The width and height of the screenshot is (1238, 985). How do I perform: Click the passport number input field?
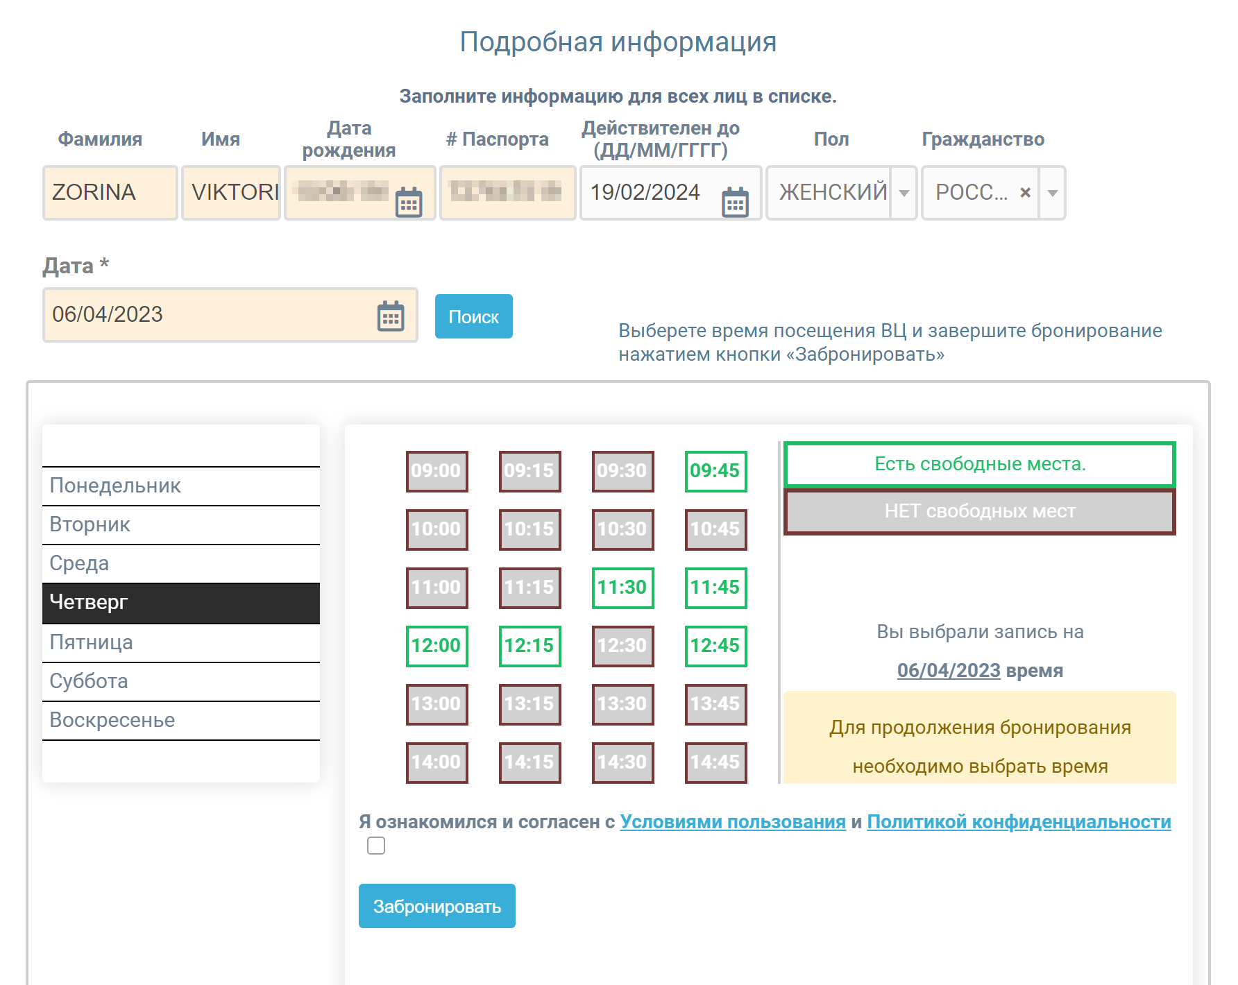[508, 193]
